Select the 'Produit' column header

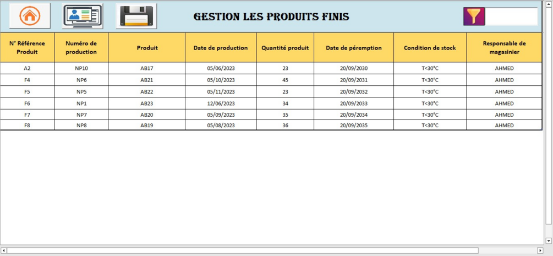pos(147,48)
